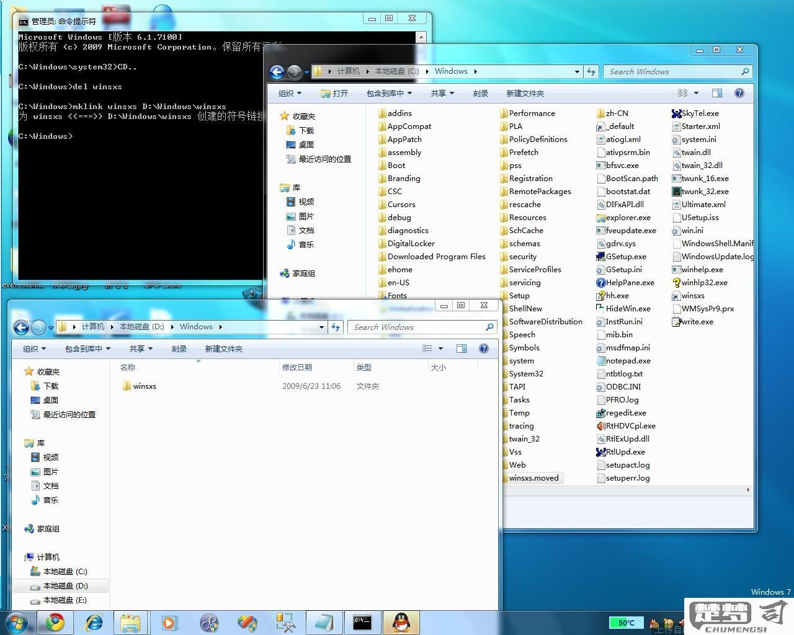Select the setuperr.log file
Image resolution: width=794 pixels, height=635 pixels.
[623, 478]
